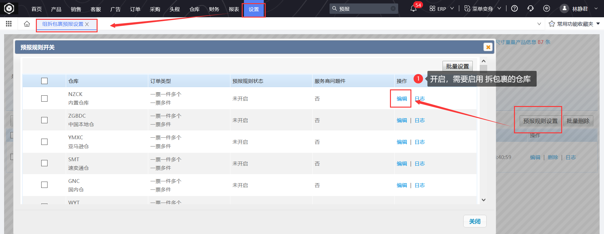Check the NZCK warehouse row checkbox
This screenshot has height=234, width=604.
coord(44,98)
